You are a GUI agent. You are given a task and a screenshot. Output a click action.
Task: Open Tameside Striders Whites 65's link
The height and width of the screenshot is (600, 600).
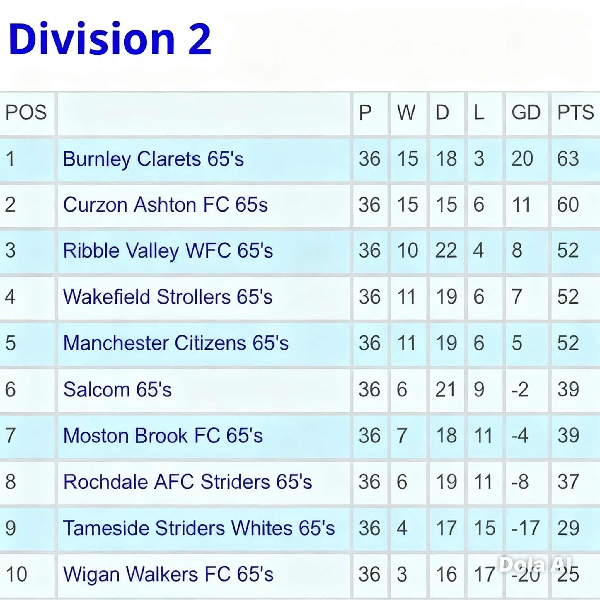tap(199, 528)
